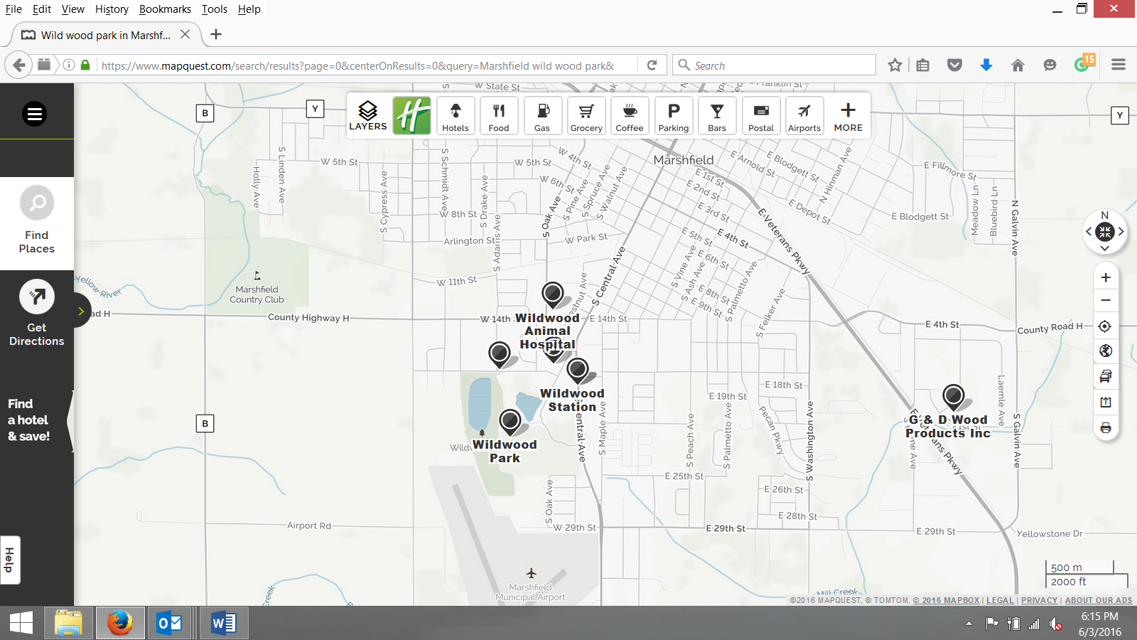Open the Tools menu

point(214,9)
